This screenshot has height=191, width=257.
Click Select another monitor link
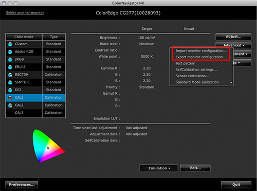pyautogui.click(x=25, y=13)
